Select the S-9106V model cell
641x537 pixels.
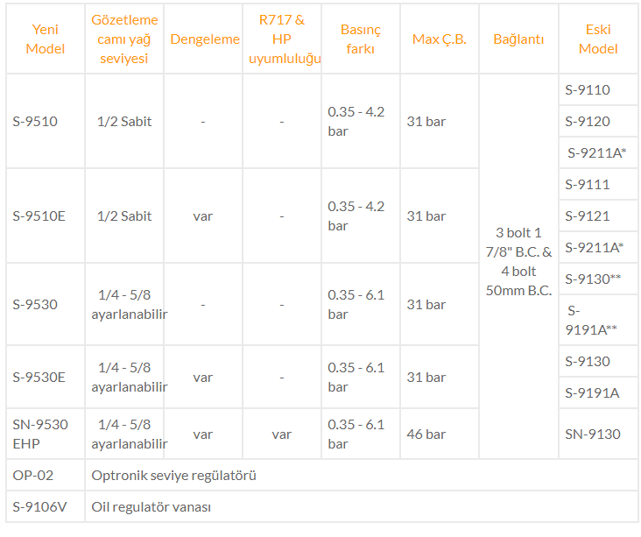[46, 506]
